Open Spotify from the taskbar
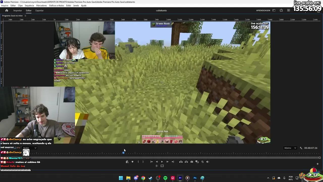 coord(165,178)
